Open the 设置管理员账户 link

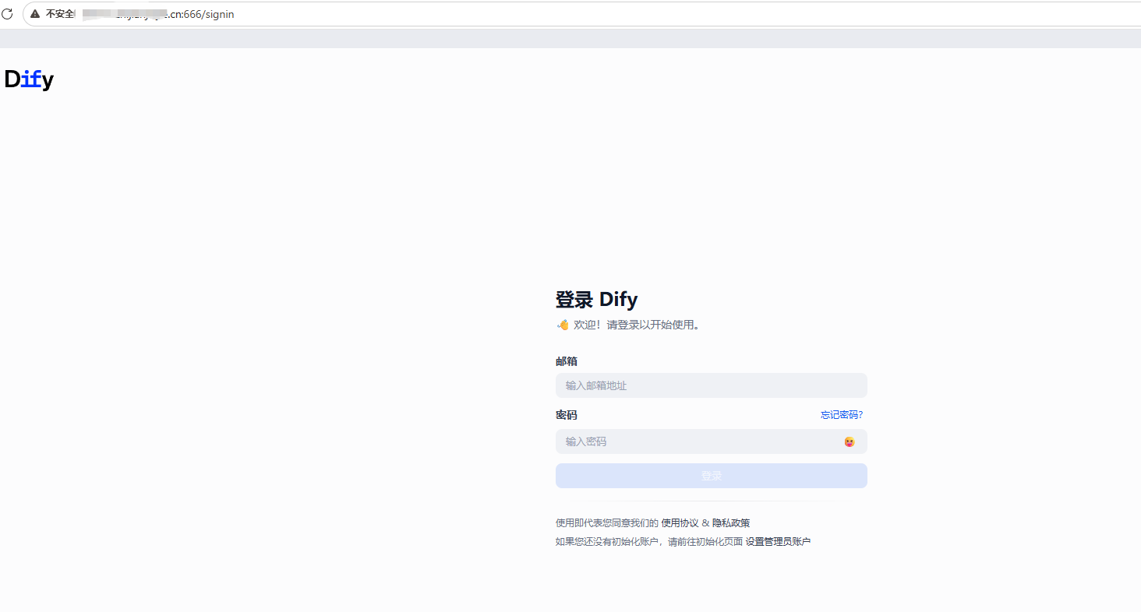point(778,542)
